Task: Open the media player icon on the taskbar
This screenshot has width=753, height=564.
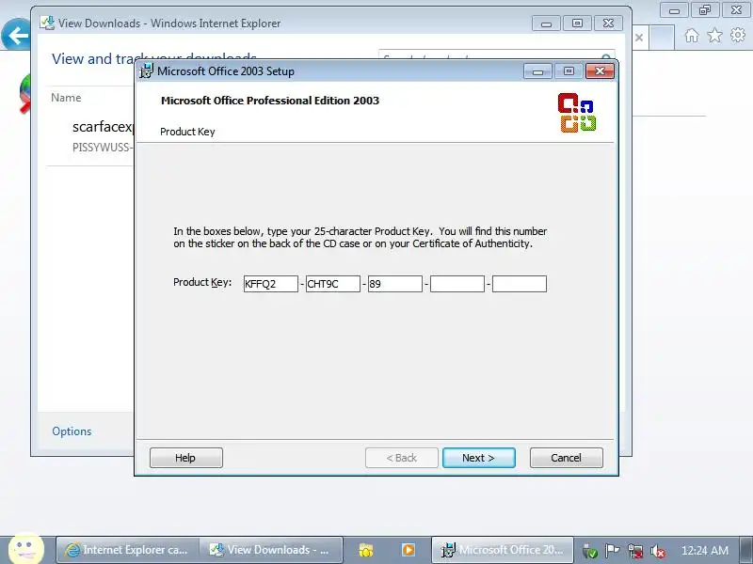Action: tap(409, 550)
